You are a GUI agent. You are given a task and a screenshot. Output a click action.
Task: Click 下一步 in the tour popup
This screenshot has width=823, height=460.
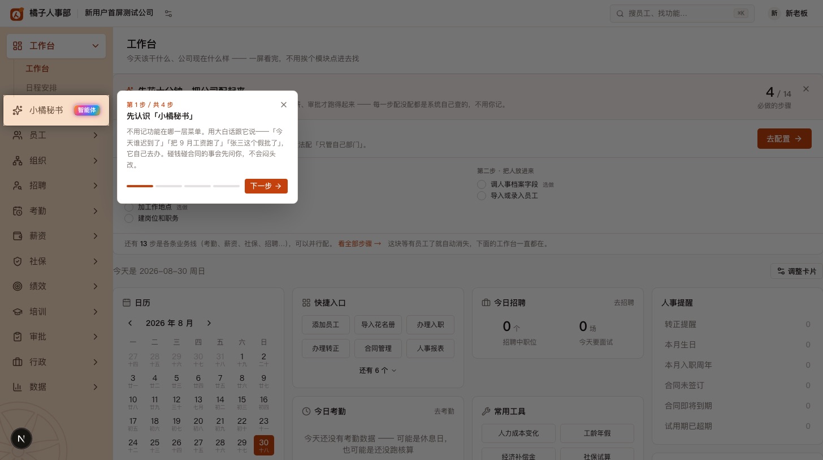point(266,186)
